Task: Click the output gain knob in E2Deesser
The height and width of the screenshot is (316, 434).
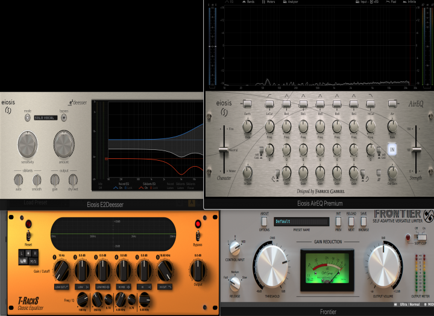Action: pos(55,180)
